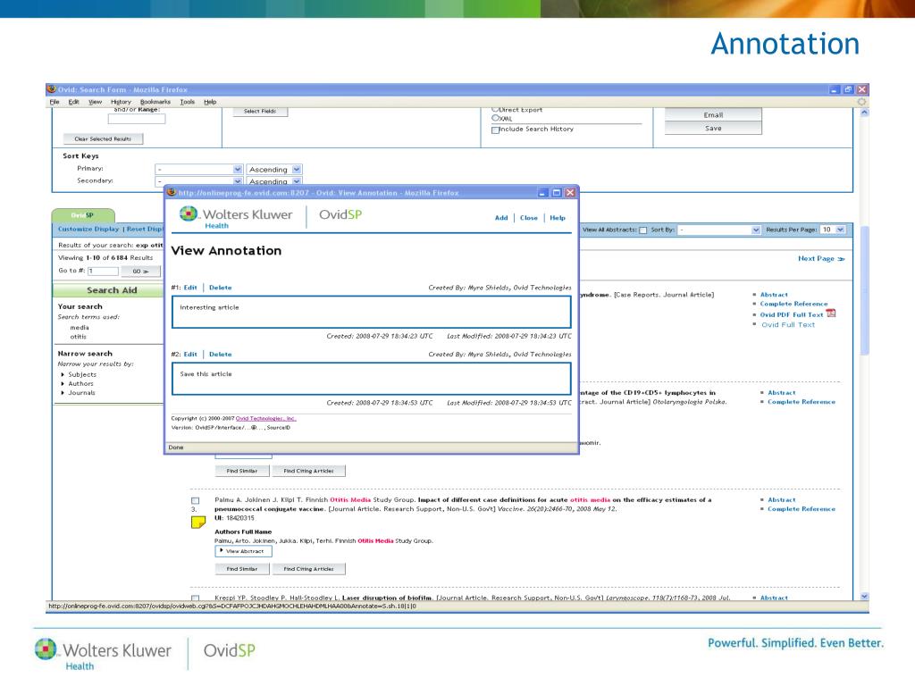The width and height of the screenshot is (915, 686).
Task: Open the Tools menu
Action: [188, 102]
